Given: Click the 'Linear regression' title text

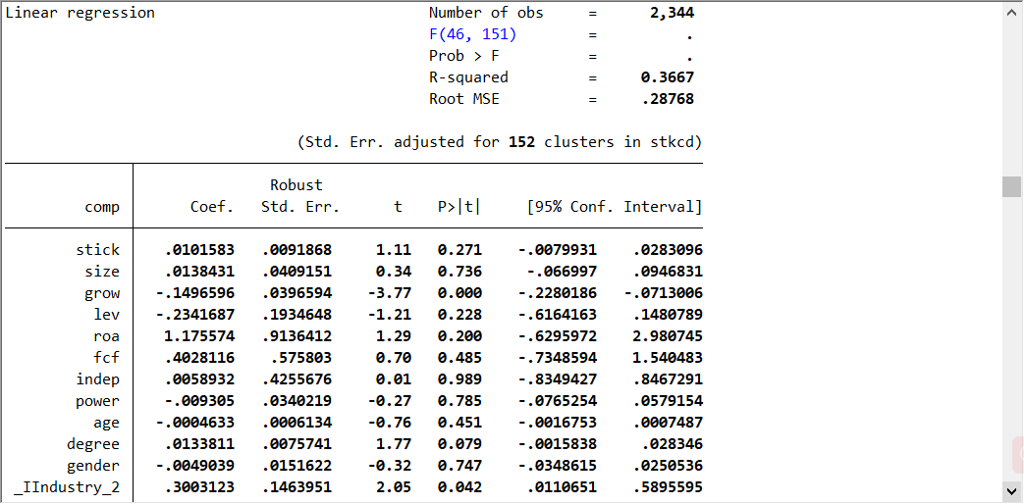Looking at the screenshot, I should (81, 13).
